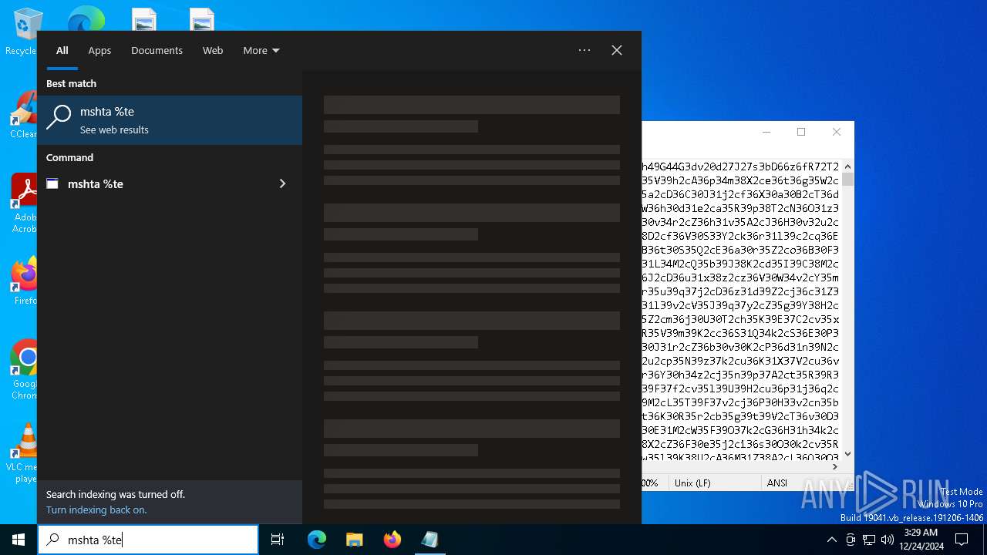This screenshot has width=987, height=555.
Task: Click the Windows Start button
Action: (x=19, y=540)
